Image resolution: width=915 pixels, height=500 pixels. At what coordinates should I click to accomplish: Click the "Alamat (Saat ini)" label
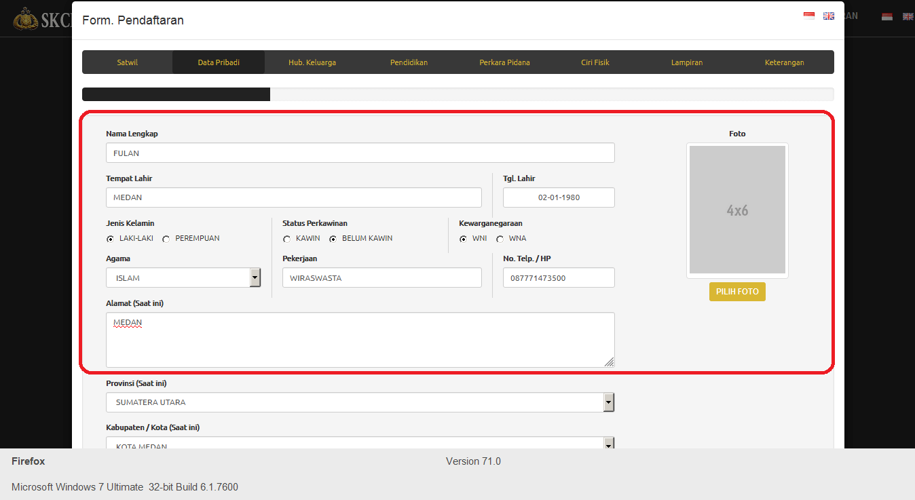point(134,303)
